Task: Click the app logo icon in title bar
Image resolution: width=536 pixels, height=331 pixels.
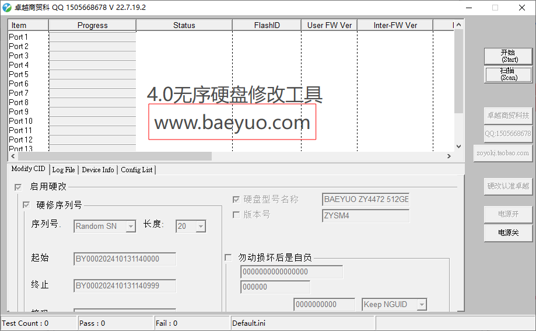Action: 7,7
